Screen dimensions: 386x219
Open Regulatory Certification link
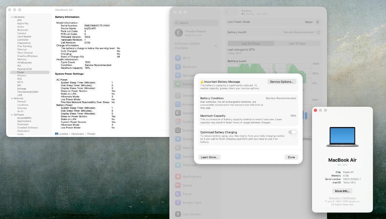point(342,198)
